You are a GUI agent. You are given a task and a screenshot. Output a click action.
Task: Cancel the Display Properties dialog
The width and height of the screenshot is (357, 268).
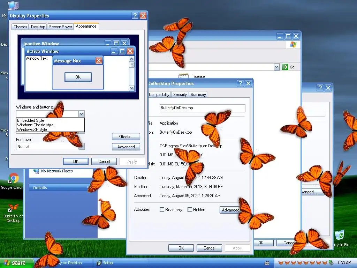click(104, 161)
